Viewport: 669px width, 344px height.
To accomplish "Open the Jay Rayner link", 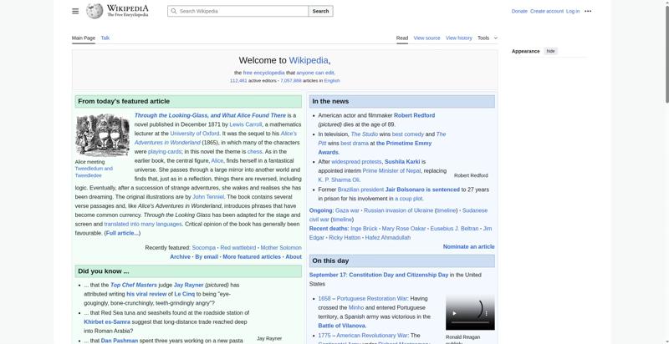I will coord(189,285).
